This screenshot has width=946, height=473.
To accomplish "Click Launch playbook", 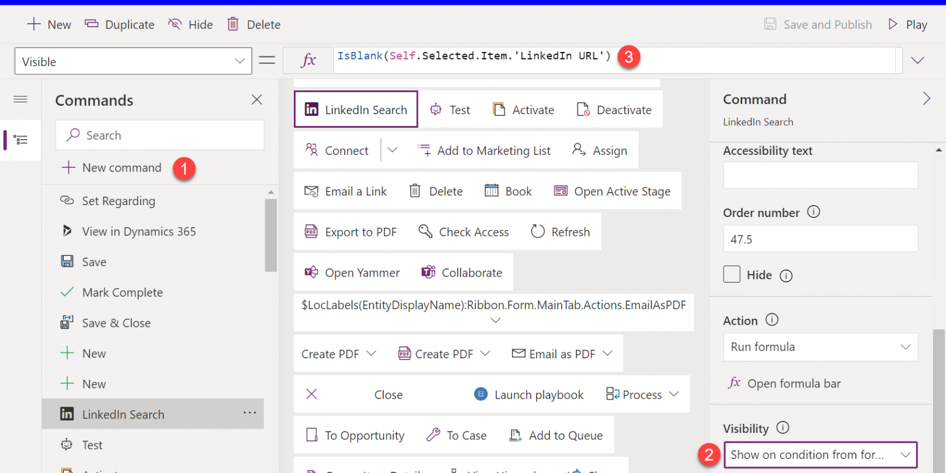I will (529, 394).
